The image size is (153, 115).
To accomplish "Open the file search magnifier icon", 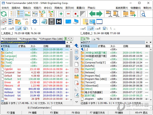I will [143, 14].
